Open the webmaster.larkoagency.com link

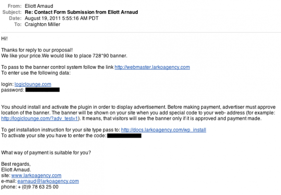point(152,67)
